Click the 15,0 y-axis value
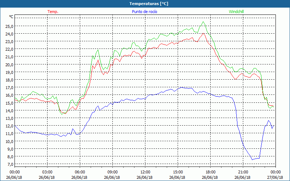 [x=9, y=103]
